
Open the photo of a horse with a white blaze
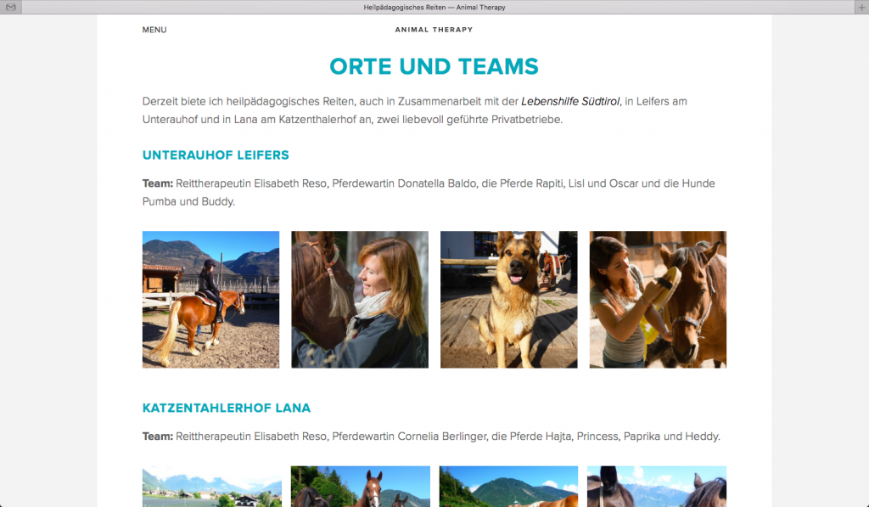click(x=360, y=487)
